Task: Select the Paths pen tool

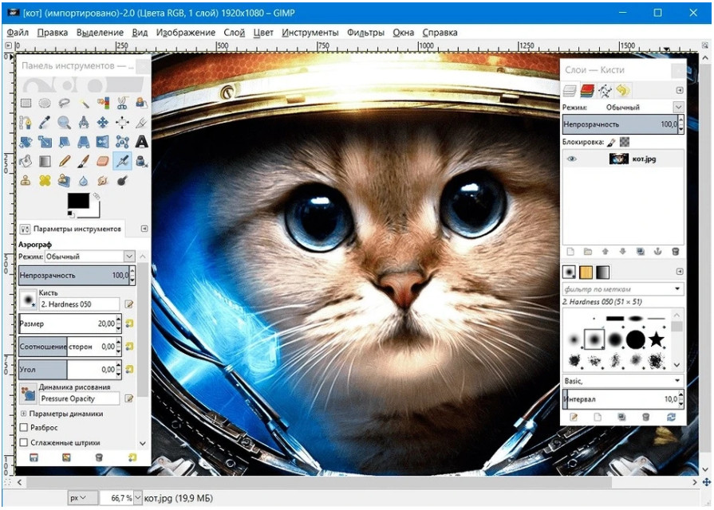Action: tap(26, 123)
